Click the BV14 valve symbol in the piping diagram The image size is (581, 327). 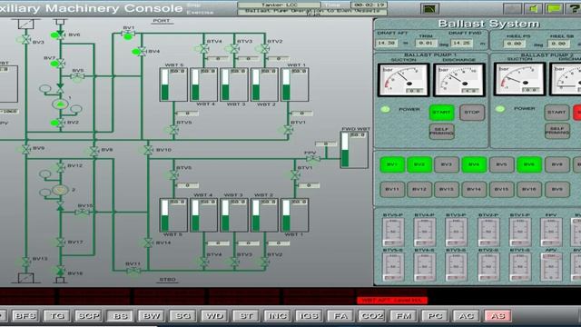(148, 243)
